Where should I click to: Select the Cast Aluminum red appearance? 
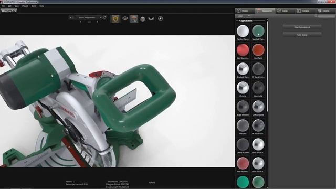[243, 50]
